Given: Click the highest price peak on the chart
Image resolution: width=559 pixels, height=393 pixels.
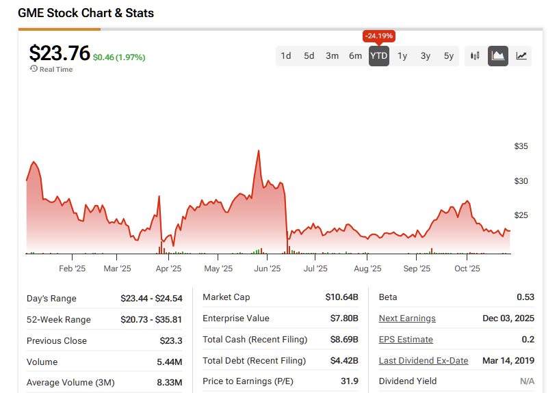Looking at the screenshot, I should tap(258, 151).
